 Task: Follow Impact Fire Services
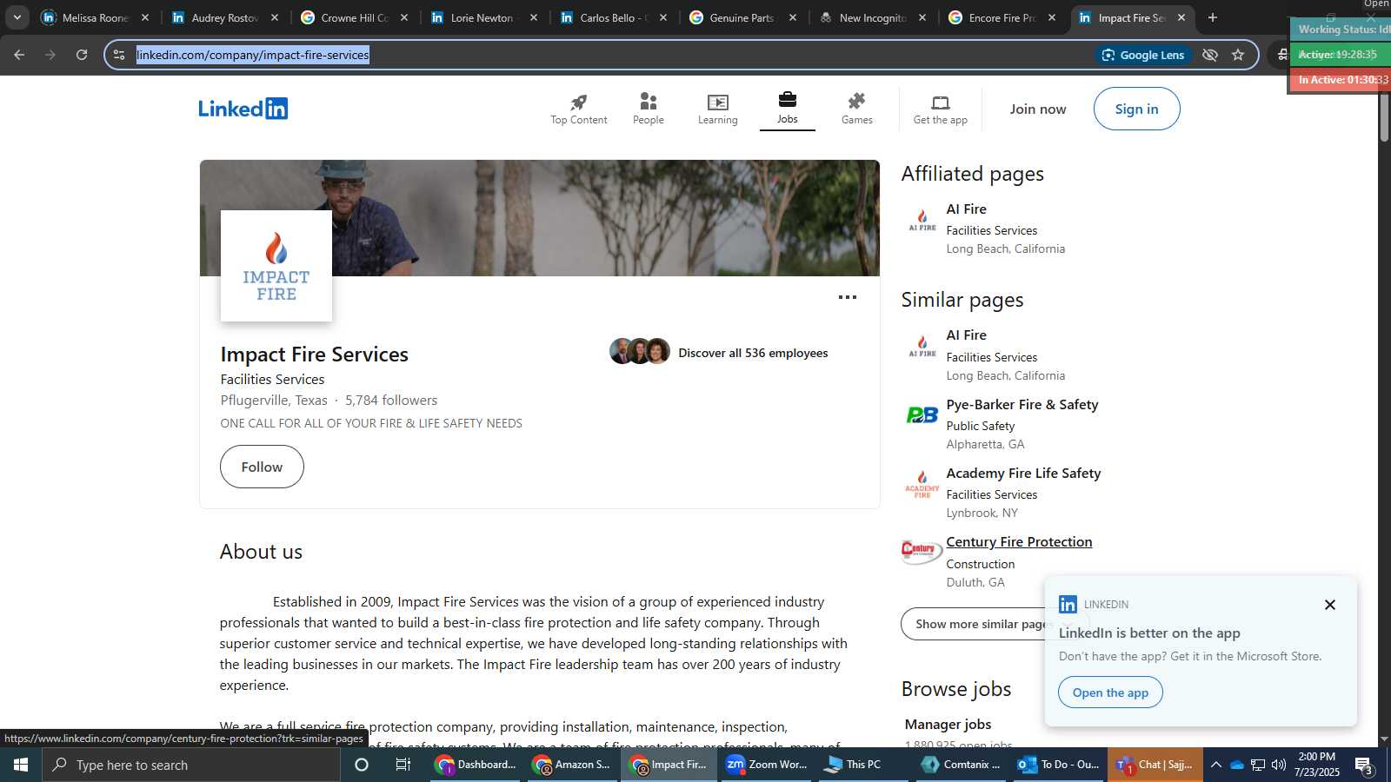(x=262, y=467)
